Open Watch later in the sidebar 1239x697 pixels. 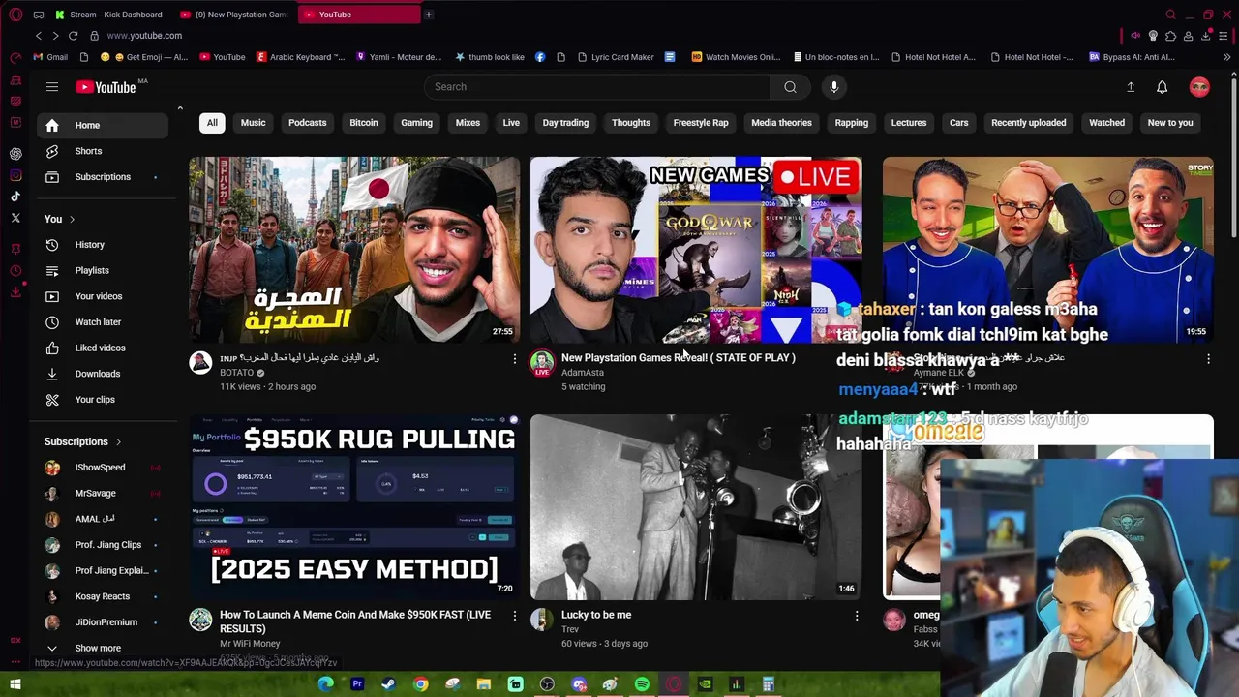tap(102, 322)
